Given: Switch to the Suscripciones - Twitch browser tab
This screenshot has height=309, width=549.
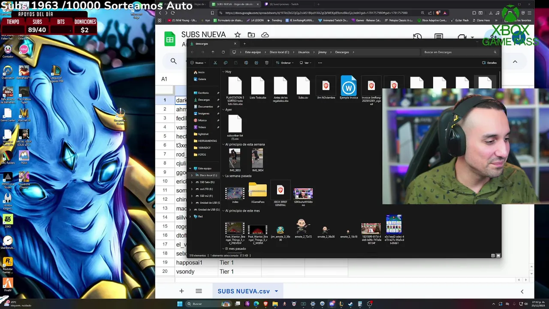Looking at the screenshot, I should [x=287, y=4].
